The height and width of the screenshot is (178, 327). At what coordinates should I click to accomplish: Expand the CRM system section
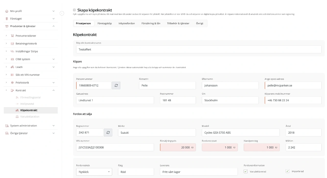53,59
